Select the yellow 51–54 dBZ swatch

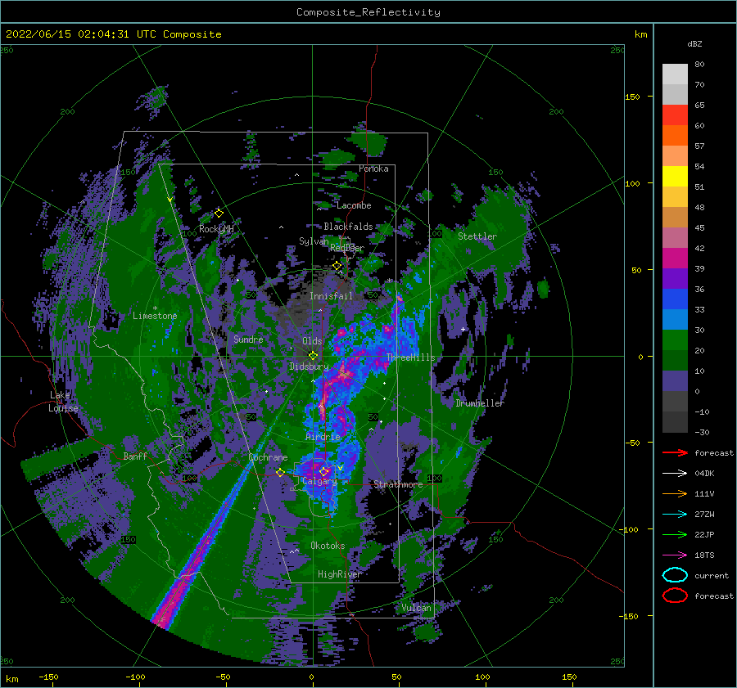[675, 176]
